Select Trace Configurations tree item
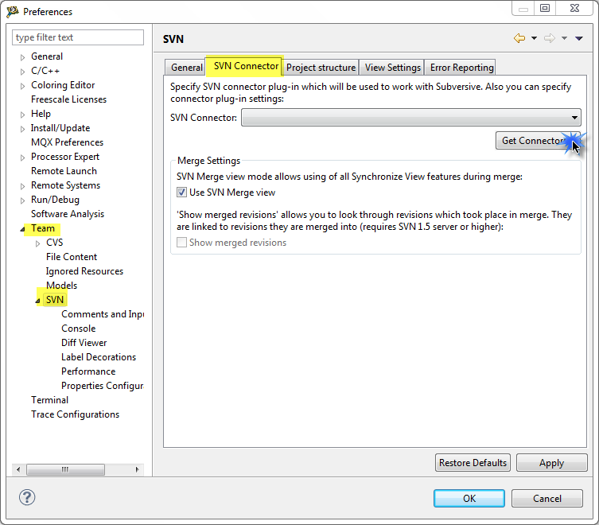599x525 pixels. (76, 414)
